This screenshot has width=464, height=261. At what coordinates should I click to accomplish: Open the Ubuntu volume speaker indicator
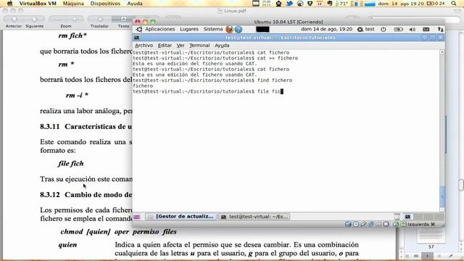pyautogui.click(x=413, y=29)
